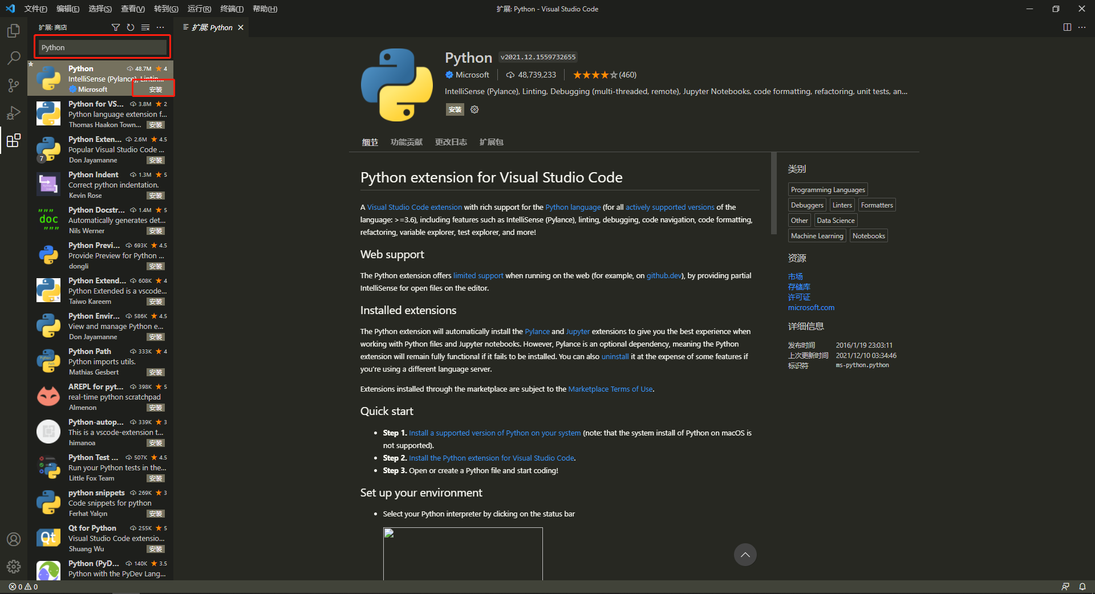Select python snippets extension by Ferhat Yalçın
Screen dimensions: 1095x594
(x=100, y=503)
